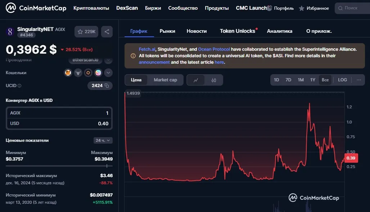Screen dimensions: 370x212
Task: Open the announcement link
Action: point(154,62)
